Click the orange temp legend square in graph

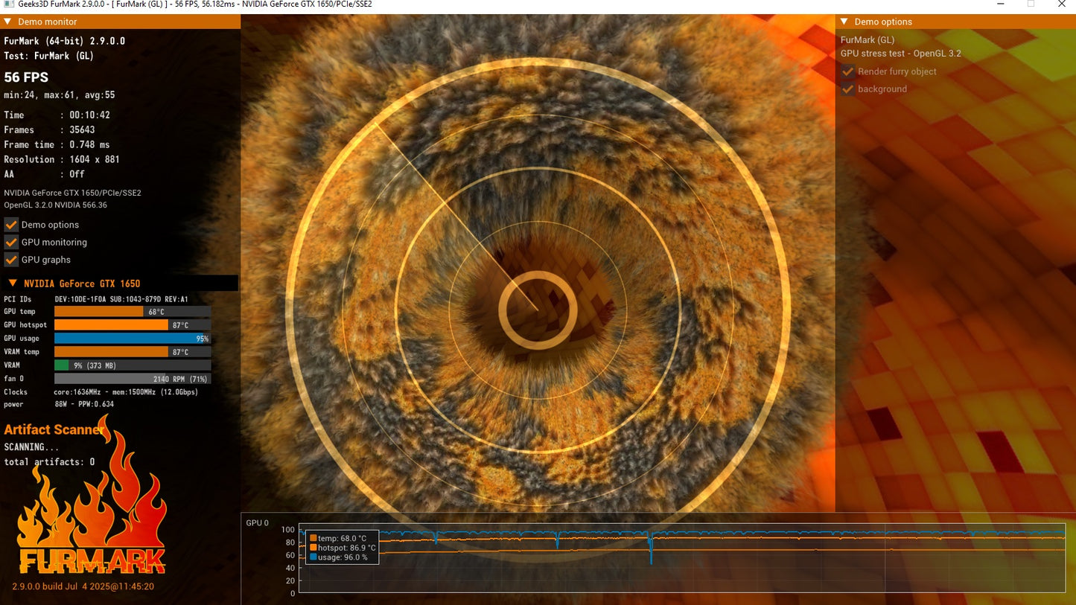(x=313, y=538)
